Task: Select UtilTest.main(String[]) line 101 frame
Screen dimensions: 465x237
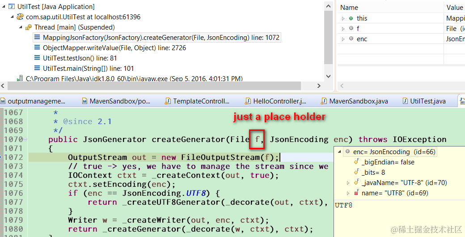Action: (84, 69)
